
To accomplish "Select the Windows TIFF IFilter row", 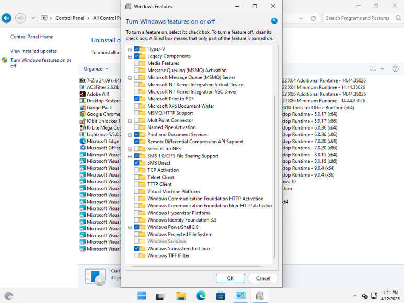I will pos(168,255).
